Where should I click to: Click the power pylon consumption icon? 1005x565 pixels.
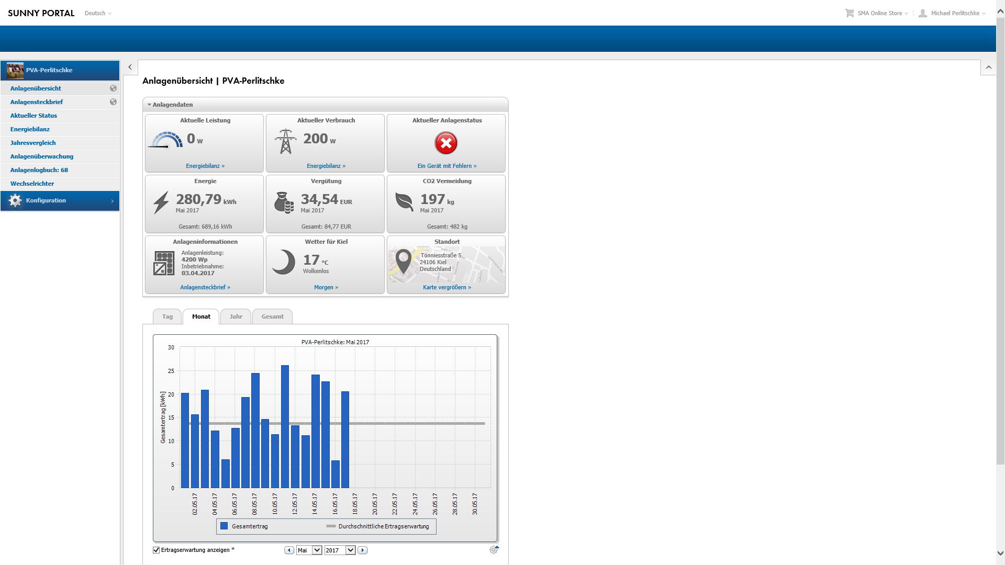[285, 141]
